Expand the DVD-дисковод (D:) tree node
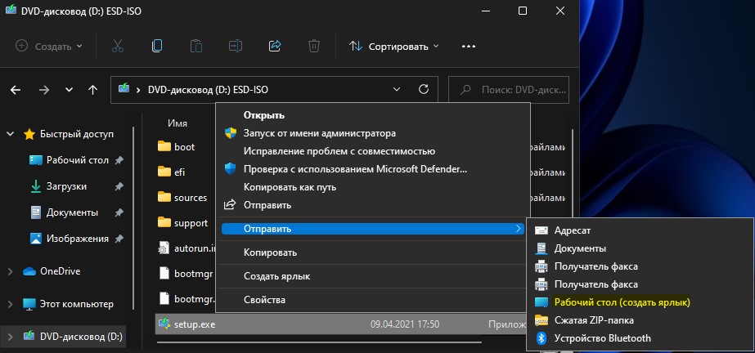This screenshot has height=353, width=755. tap(10, 337)
